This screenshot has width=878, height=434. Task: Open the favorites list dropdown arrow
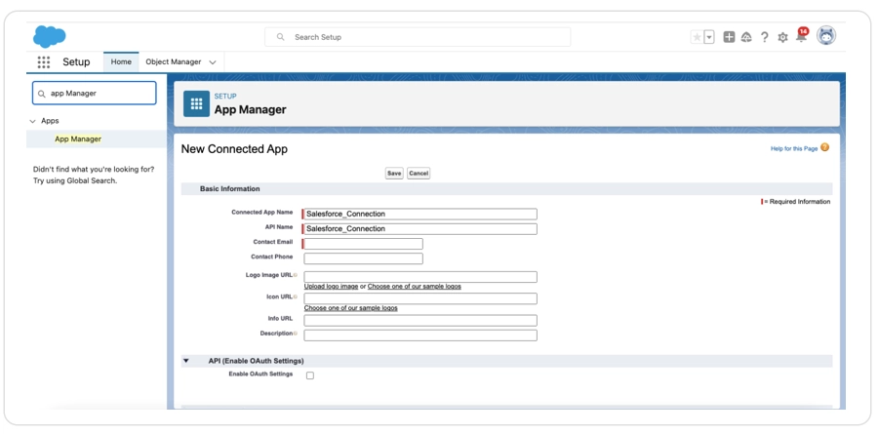coord(709,37)
